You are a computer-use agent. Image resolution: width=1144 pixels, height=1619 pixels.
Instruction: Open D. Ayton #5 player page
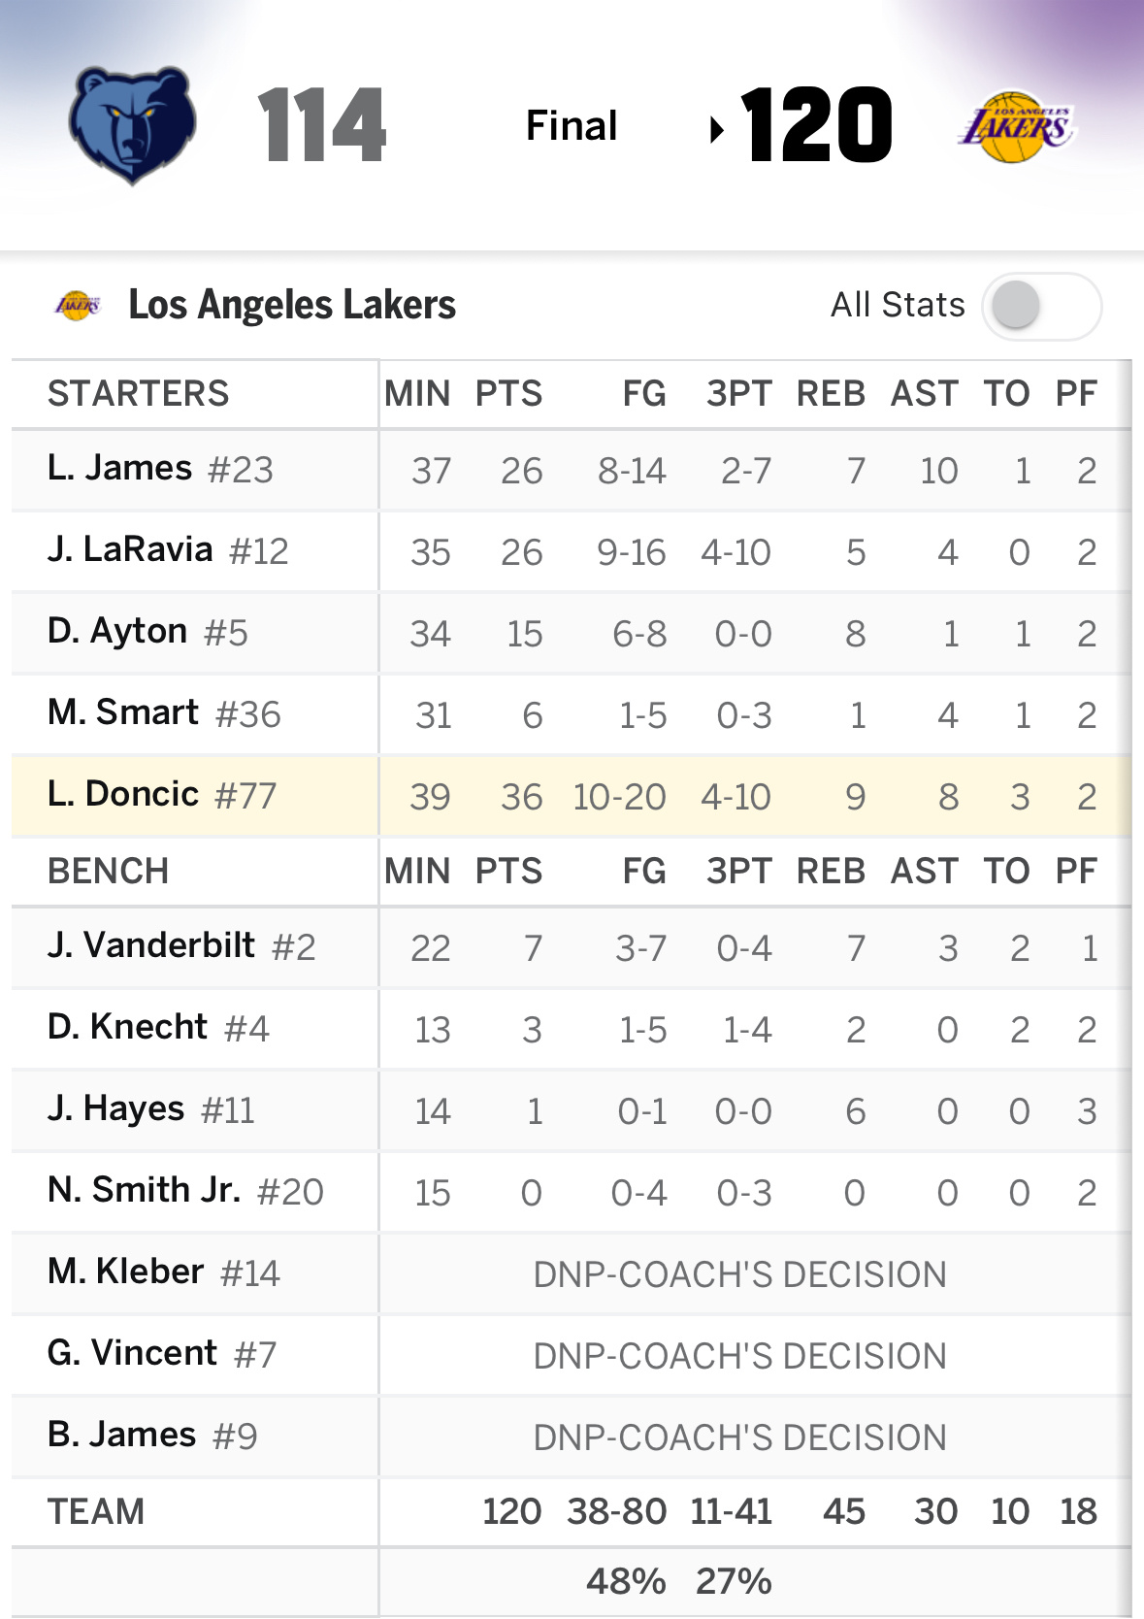(x=147, y=633)
